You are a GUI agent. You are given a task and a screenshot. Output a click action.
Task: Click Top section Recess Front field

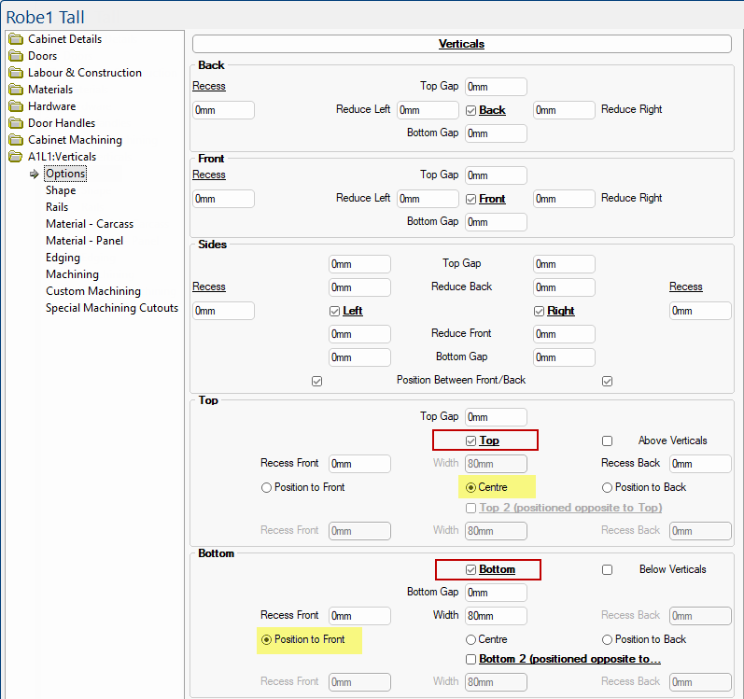359,464
